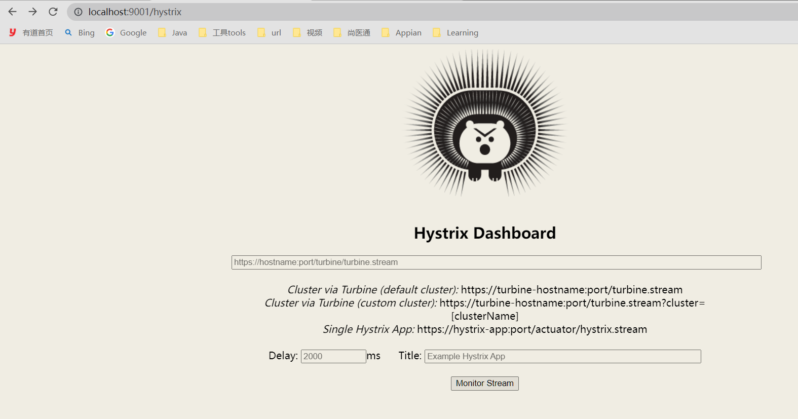798x419 pixels.
Task: Click 'Cluster via Turbine (custom cluster):' text
Action: pyautogui.click(x=351, y=303)
